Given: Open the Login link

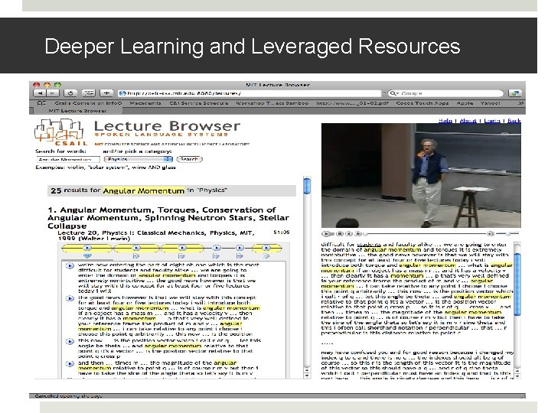Looking at the screenshot, I should click(492, 121).
